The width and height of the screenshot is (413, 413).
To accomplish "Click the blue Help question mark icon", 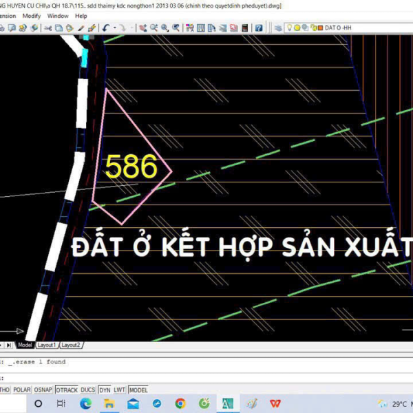I will [259, 28].
